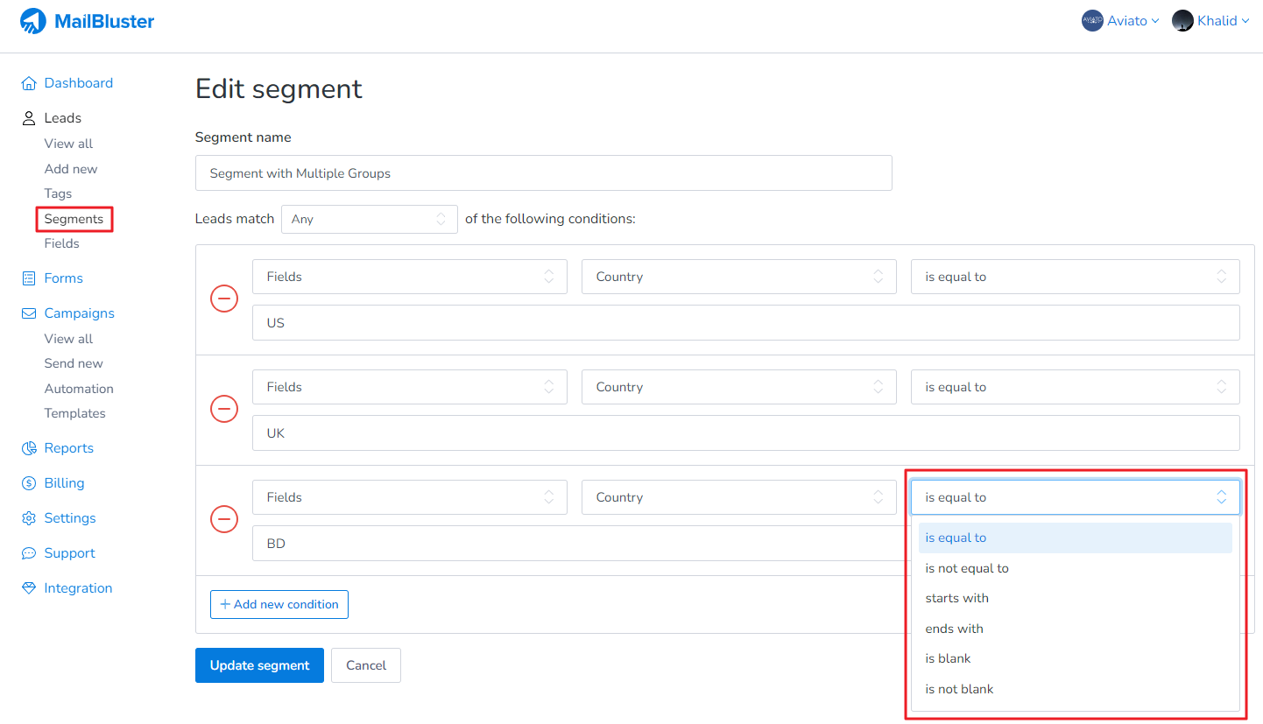The image size is (1263, 724).
Task: Click the Campaigns envelope icon
Action: click(29, 313)
